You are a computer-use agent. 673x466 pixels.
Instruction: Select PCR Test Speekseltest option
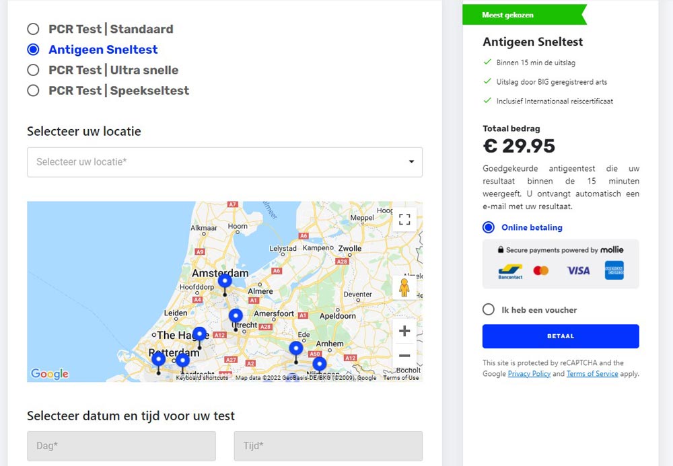[33, 91]
